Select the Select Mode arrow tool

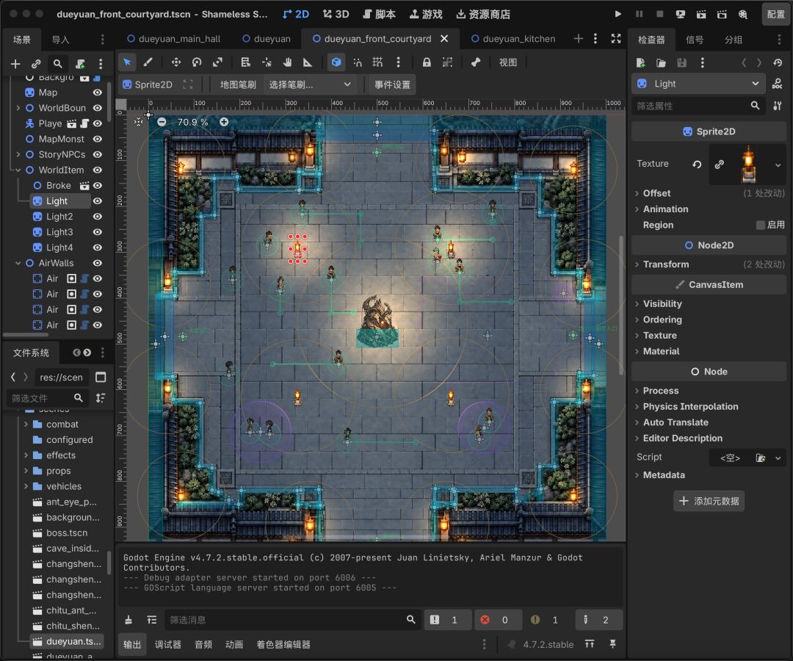pyautogui.click(x=127, y=62)
